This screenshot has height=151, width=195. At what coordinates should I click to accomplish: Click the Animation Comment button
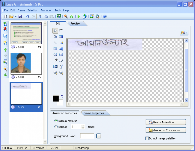click(166, 130)
